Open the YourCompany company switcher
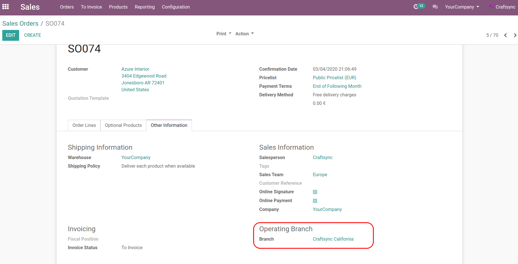This screenshot has height=264, width=518. pyautogui.click(x=462, y=7)
